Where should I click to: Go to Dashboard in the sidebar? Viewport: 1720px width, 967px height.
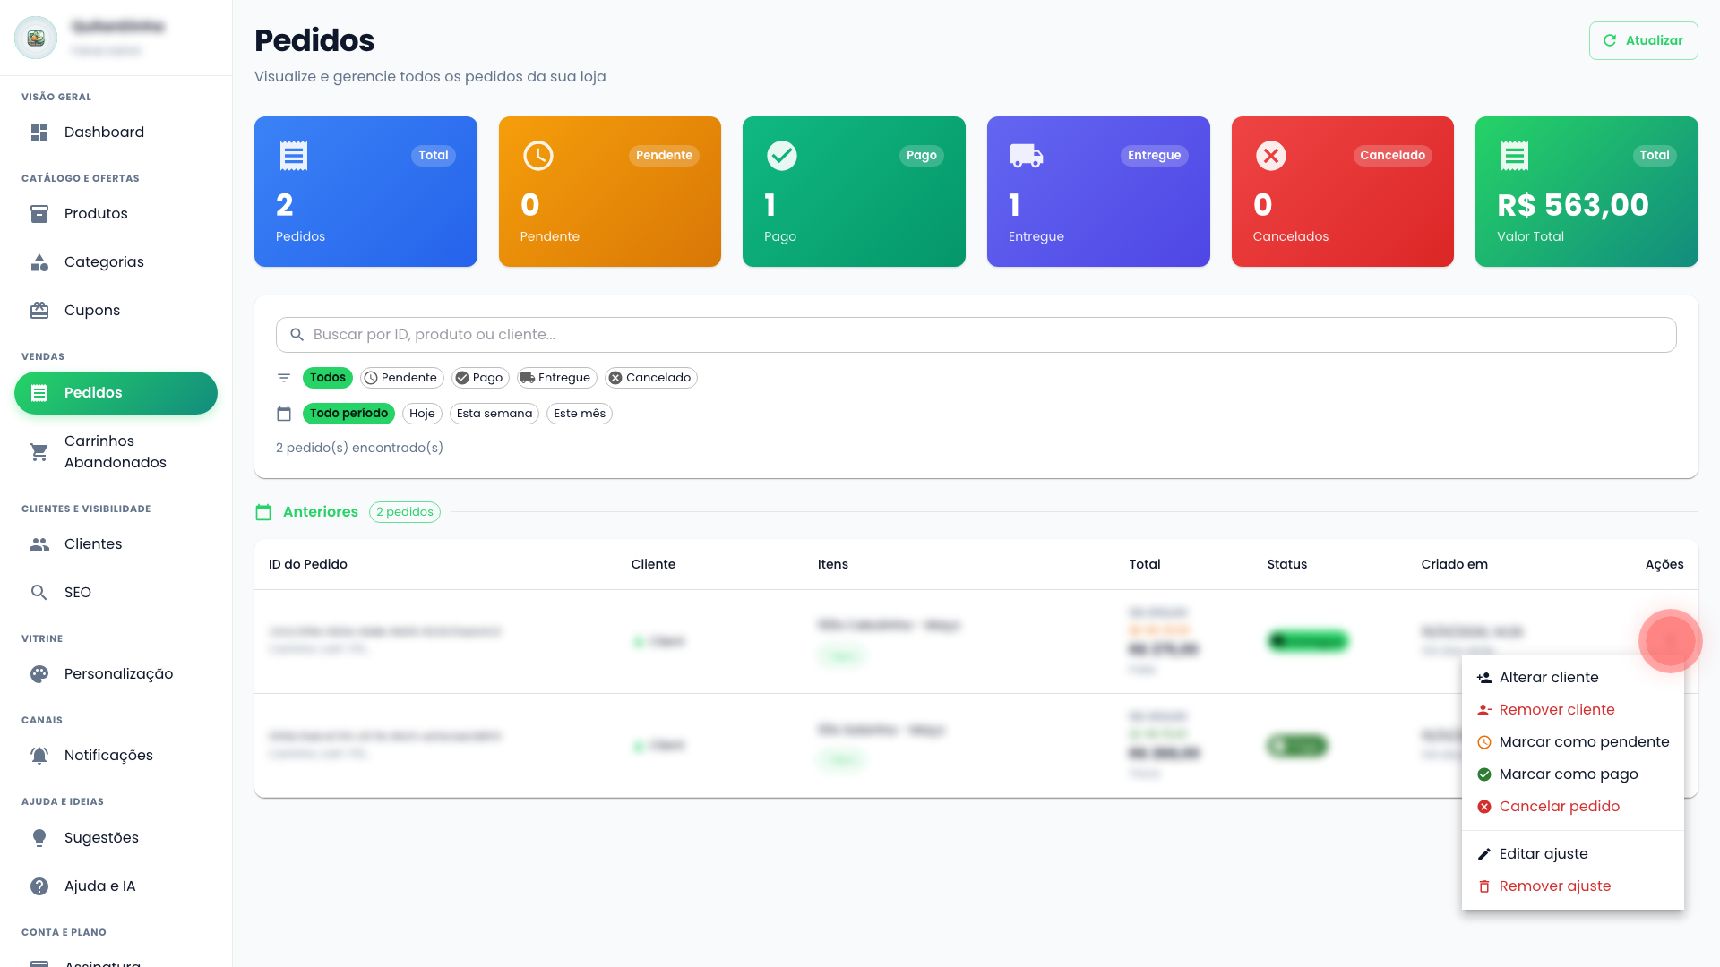pos(116,133)
